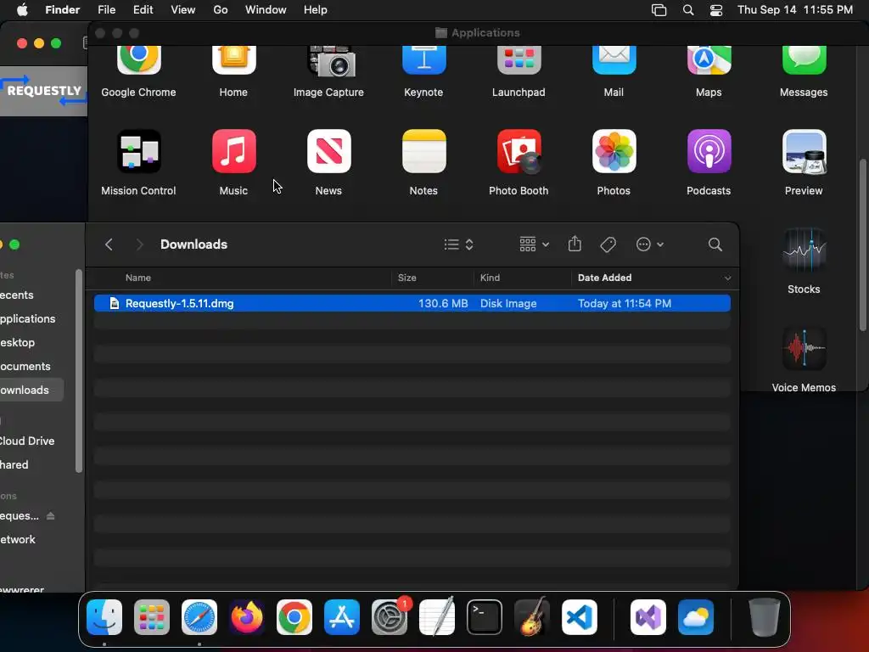The height and width of the screenshot is (652, 869).
Task: Click the Tags icon in Downloads toolbar
Action: click(x=608, y=244)
